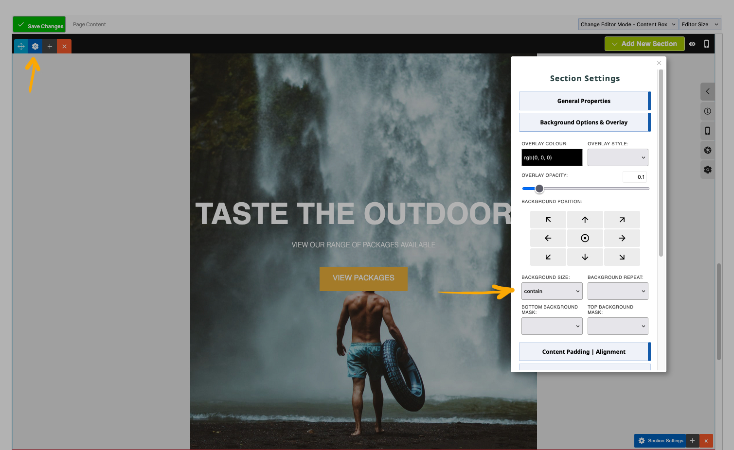Viewport: 734px width, 450px height.
Task: Click the Save Changes button
Action: coord(39,25)
